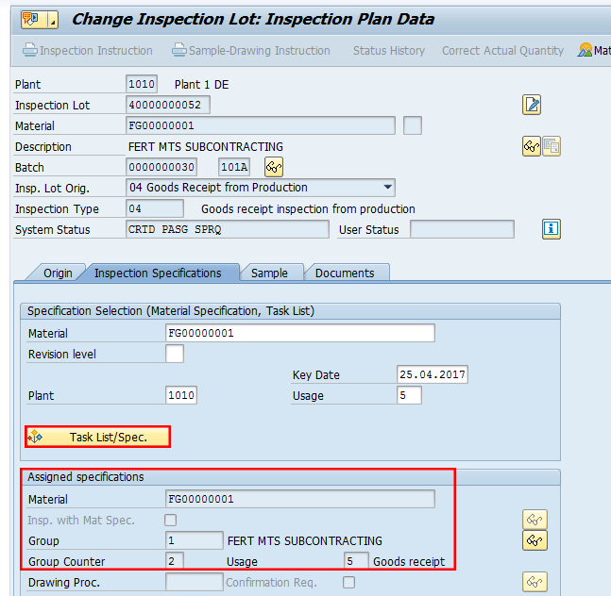The height and width of the screenshot is (596, 611).
Task: Click the Task List/Spec. button
Action: (x=97, y=437)
